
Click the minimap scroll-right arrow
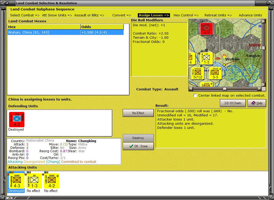coord(259,89)
